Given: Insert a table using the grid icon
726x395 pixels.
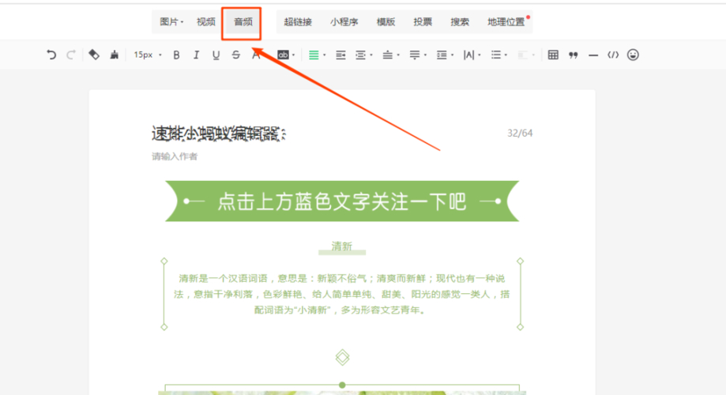Looking at the screenshot, I should tap(553, 55).
